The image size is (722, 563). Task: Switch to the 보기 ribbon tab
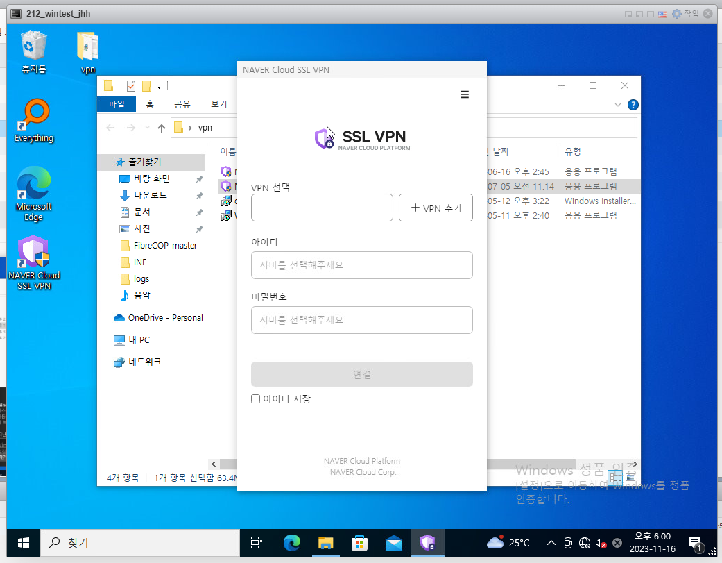point(219,104)
